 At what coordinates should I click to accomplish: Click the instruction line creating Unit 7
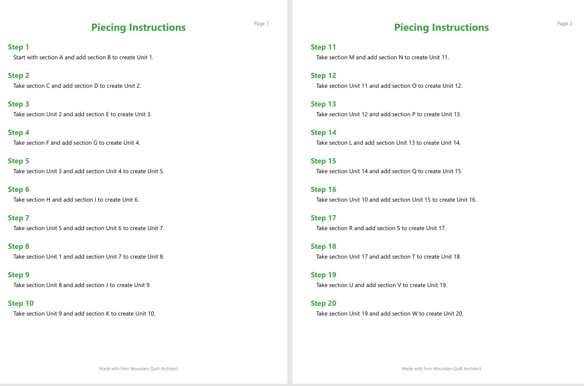coord(89,228)
